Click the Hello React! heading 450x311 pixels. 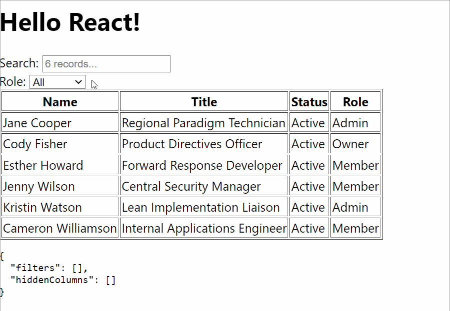69,22
